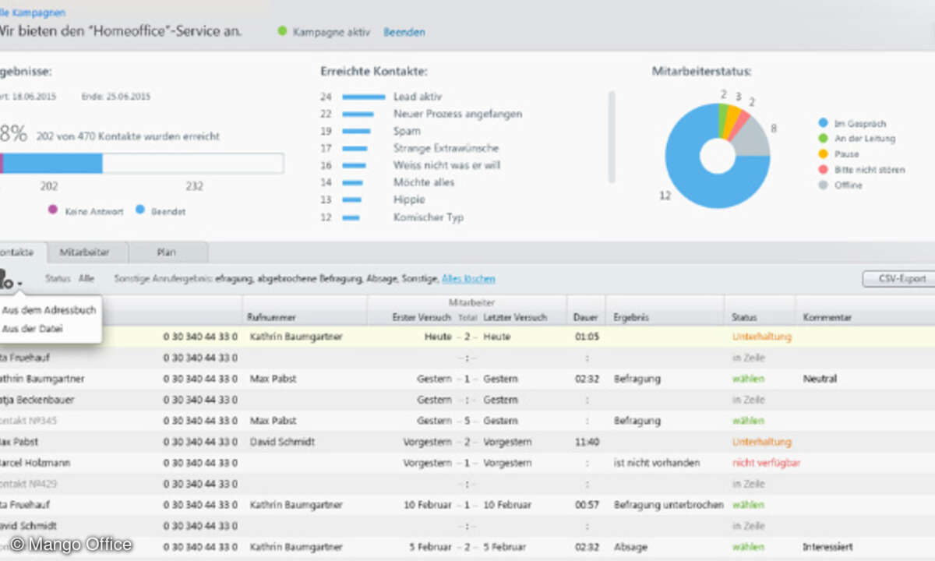The image size is (935, 561).
Task: Sort by the 'Erster Versuch' column header
Action: click(x=422, y=318)
